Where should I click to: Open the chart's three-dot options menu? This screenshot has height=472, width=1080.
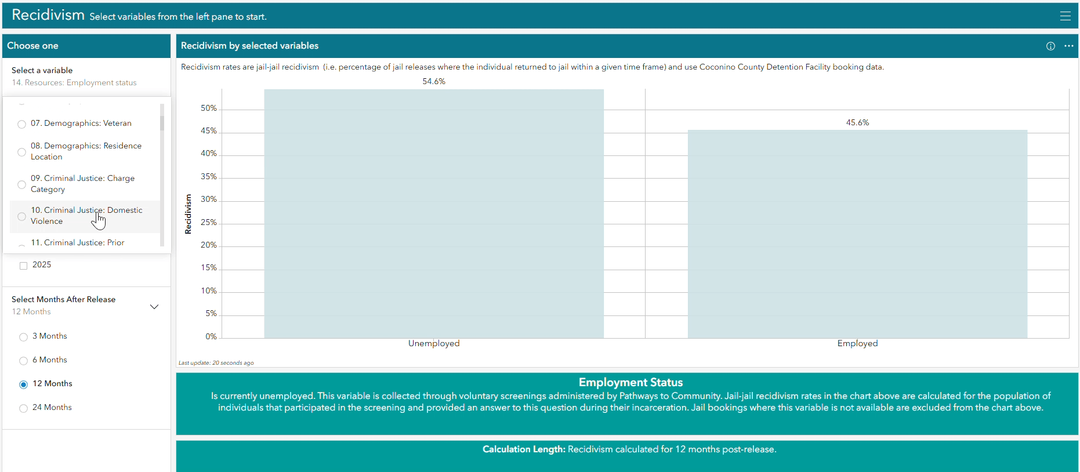click(x=1068, y=46)
